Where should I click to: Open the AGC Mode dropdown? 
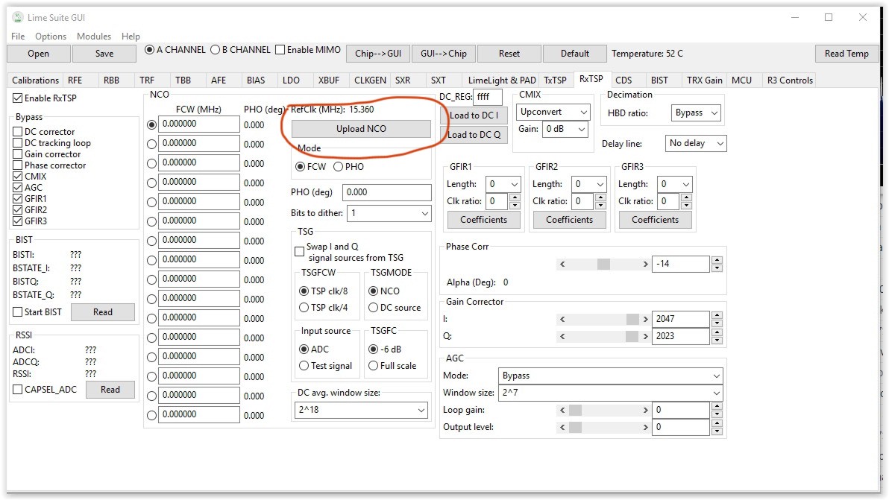[x=611, y=376]
